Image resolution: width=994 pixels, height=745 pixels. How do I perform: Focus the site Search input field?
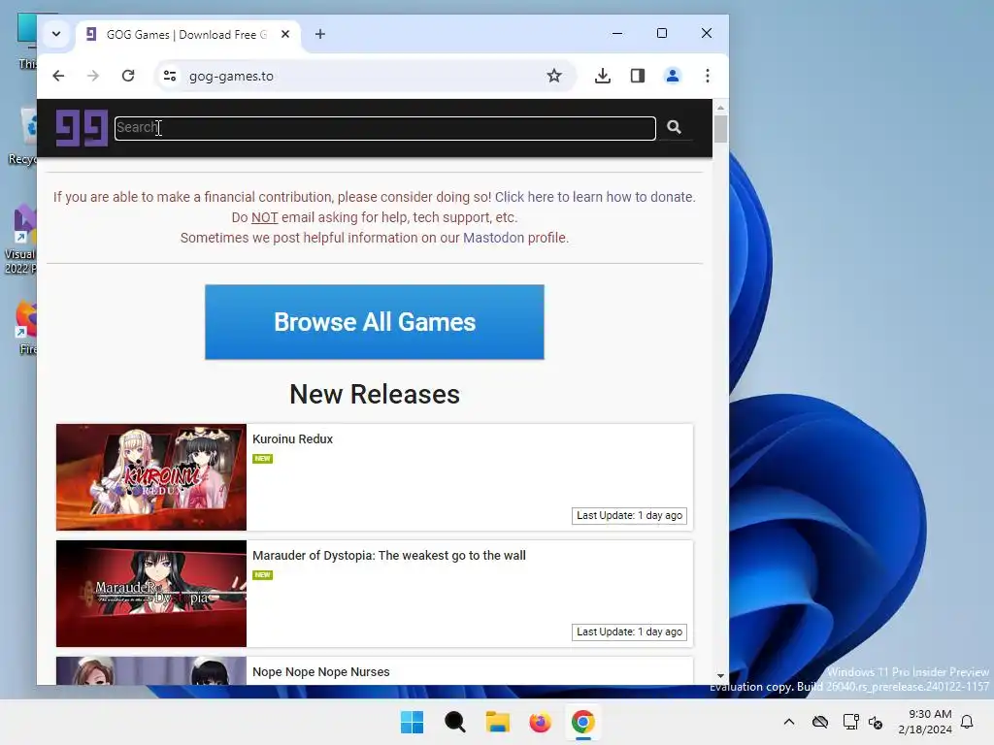coord(384,128)
